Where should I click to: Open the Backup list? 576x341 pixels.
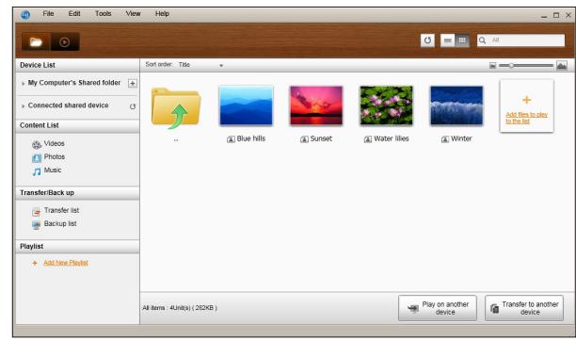tap(60, 223)
